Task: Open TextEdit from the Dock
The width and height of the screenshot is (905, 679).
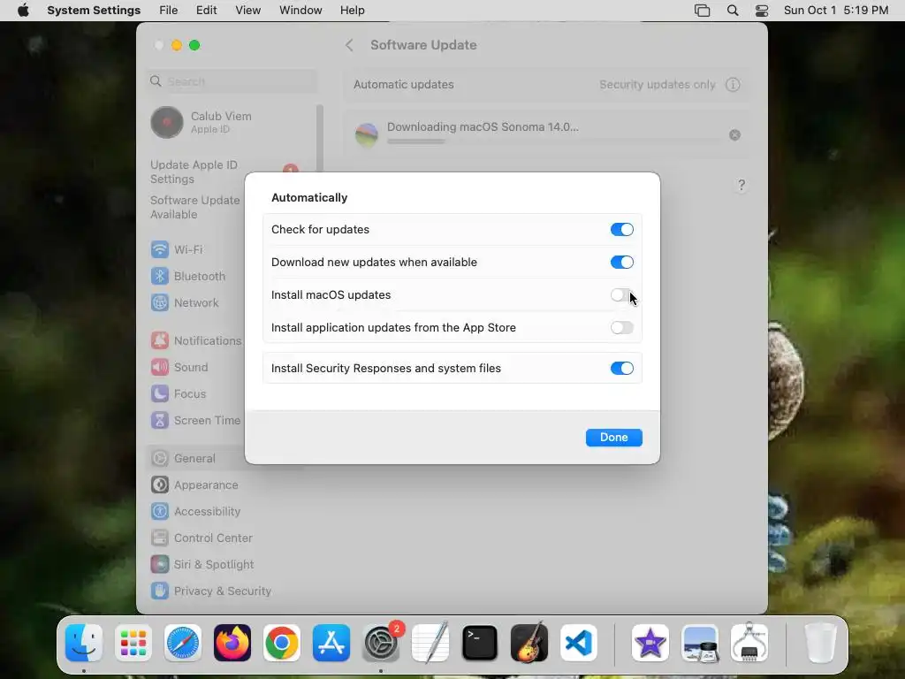Action: click(x=430, y=643)
